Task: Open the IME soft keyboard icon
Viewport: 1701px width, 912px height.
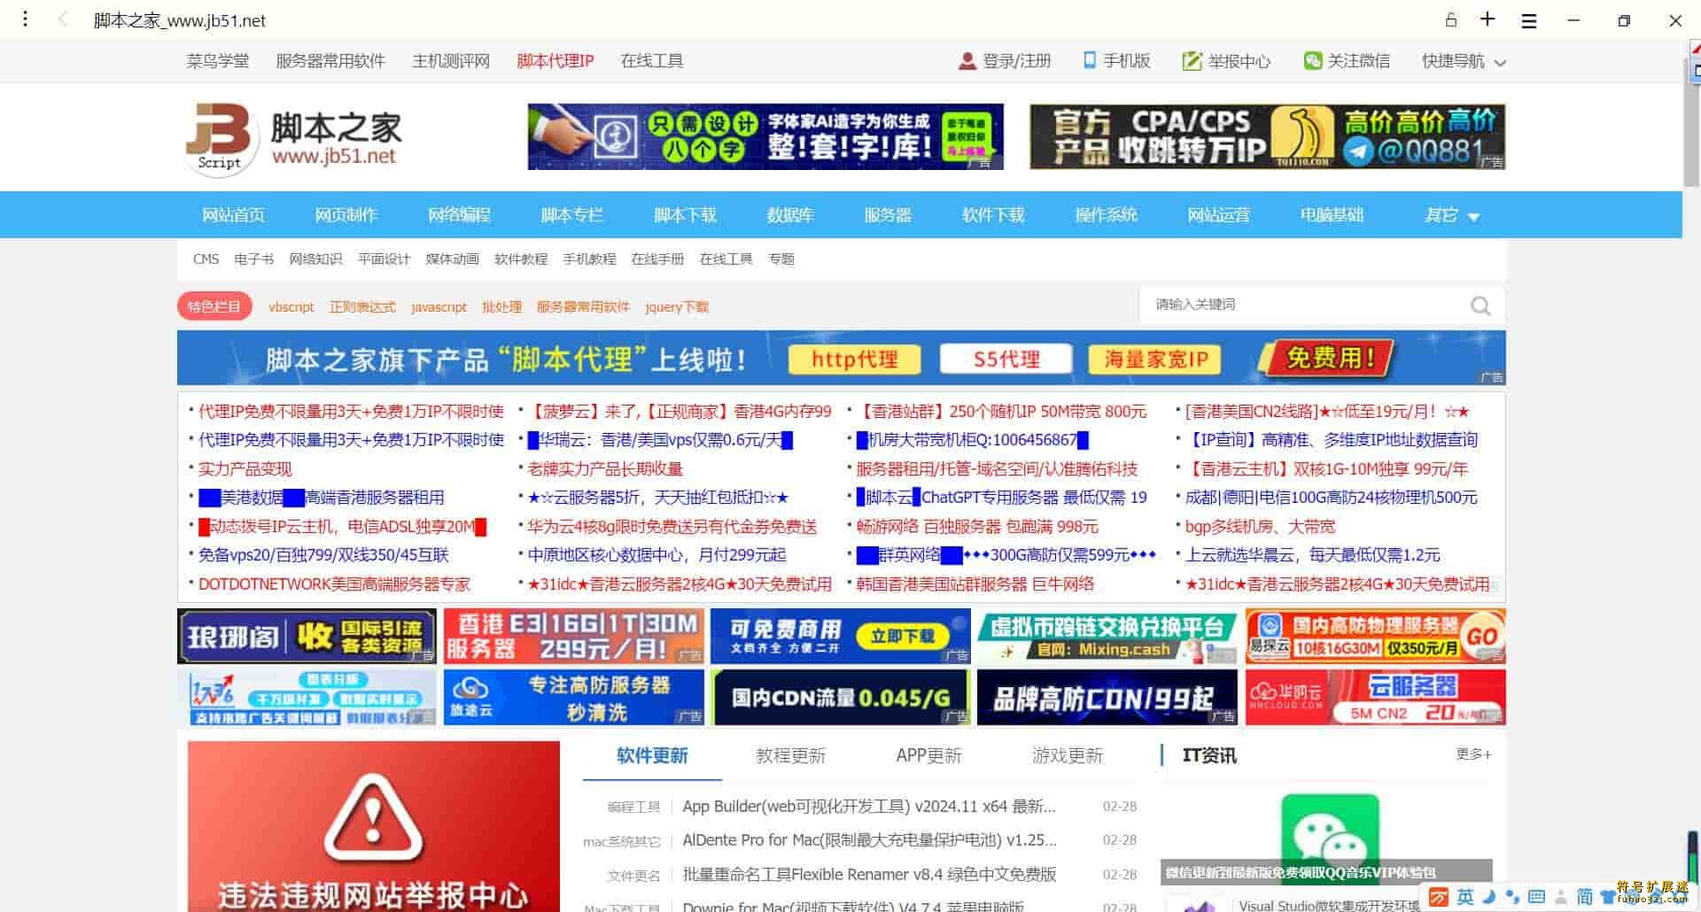Action: tap(1536, 897)
